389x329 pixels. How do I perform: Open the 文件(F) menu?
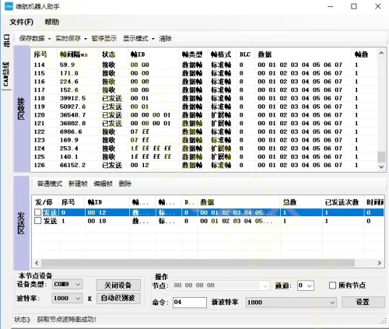22,22
